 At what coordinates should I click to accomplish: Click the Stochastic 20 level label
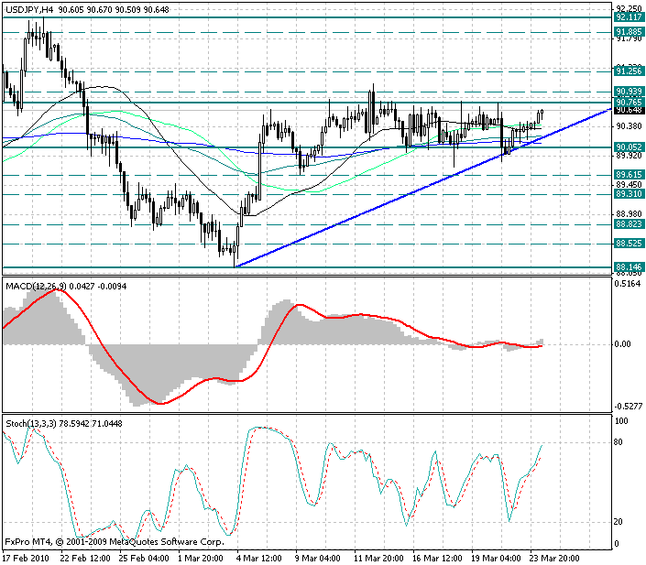(x=618, y=522)
